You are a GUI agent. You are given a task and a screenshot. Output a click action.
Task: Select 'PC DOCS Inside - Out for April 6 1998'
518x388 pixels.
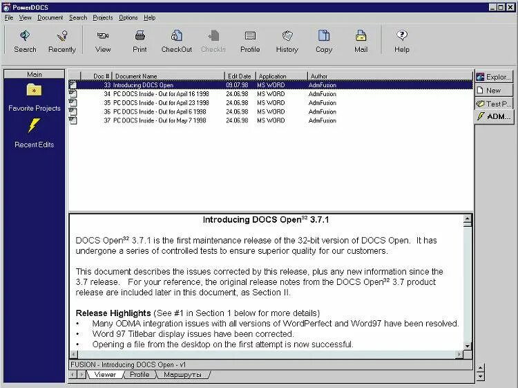pos(160,112)
